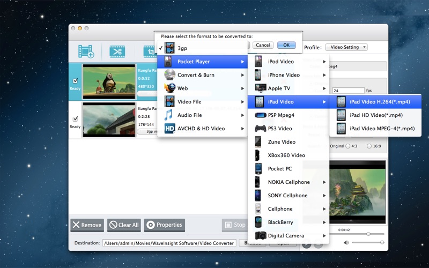429x268 pixels.
Task: Expand the iPhone Video submenu arrow
Action: (324, 75)
